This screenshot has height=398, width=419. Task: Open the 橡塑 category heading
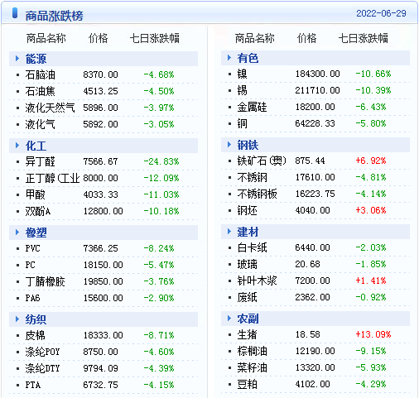click(36, 233)
